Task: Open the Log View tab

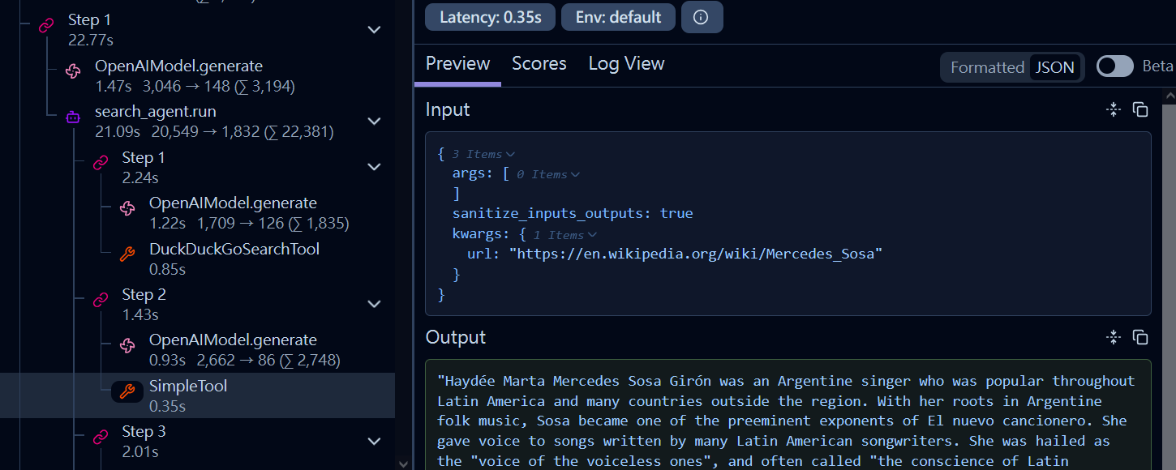Action: (x=626, y=64)
